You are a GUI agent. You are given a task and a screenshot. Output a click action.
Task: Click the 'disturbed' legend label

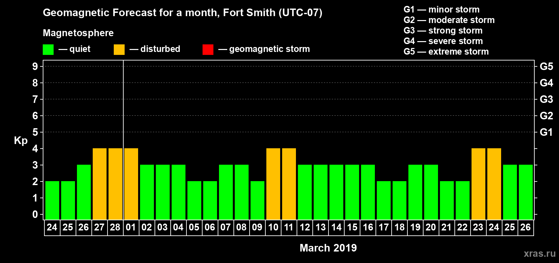click(160, 49)
